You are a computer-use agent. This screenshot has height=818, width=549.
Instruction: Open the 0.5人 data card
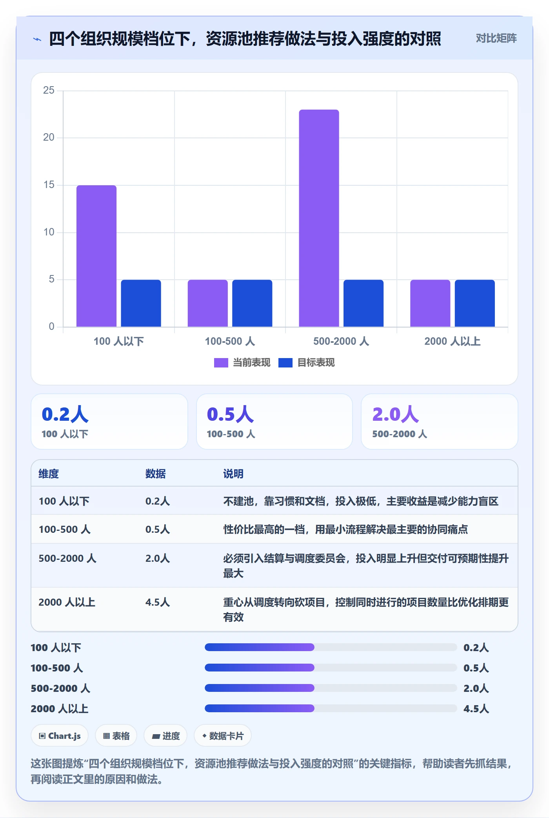coord(274,422)
